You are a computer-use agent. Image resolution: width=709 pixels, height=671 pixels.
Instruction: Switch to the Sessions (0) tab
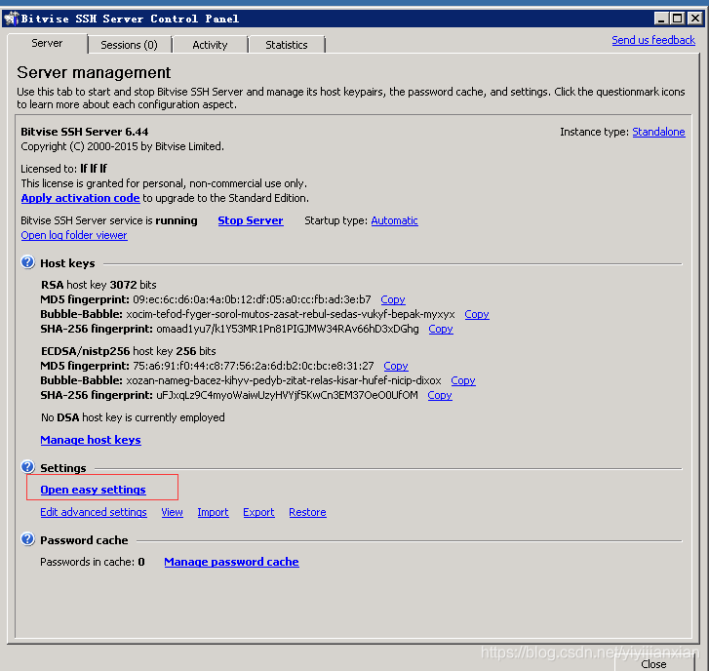click(130, 45)
